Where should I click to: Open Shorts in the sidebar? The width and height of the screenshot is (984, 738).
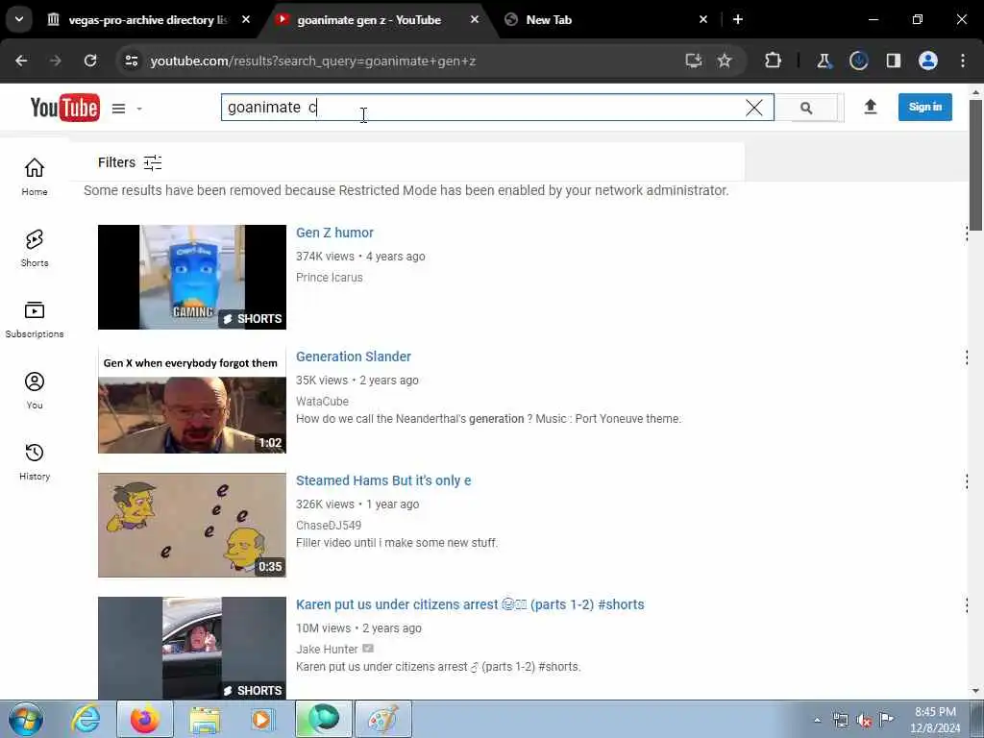tap(35, 249)
